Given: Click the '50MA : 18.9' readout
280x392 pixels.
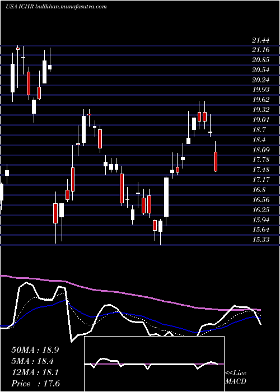Looking at the screenshot, I should point(35,350).
